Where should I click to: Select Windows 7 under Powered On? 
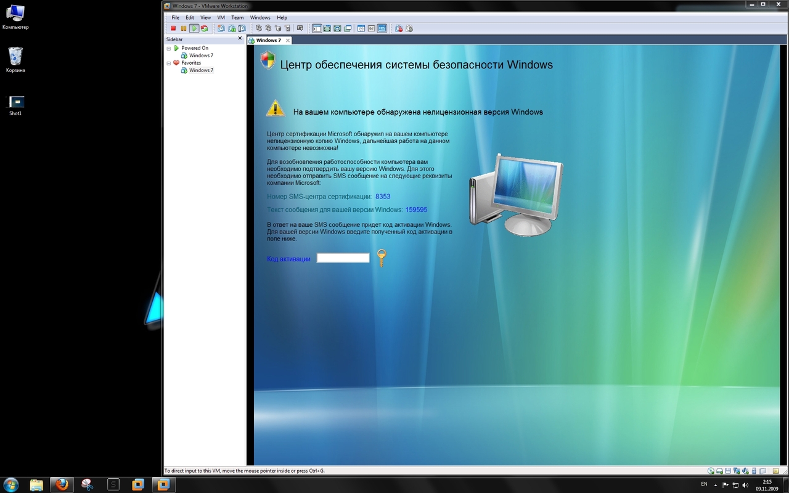point(201,55)
